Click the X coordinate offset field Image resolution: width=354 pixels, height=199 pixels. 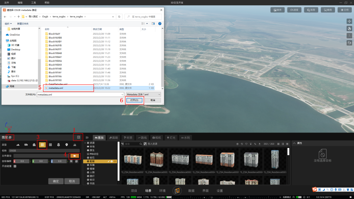[x=22, y=161]
